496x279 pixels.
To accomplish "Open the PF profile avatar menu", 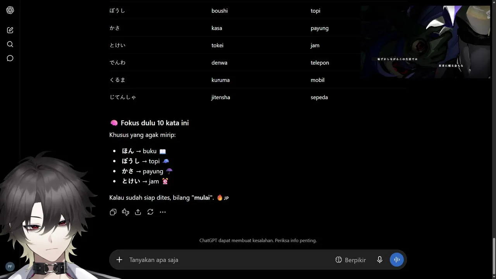I will tap(10, 267).
